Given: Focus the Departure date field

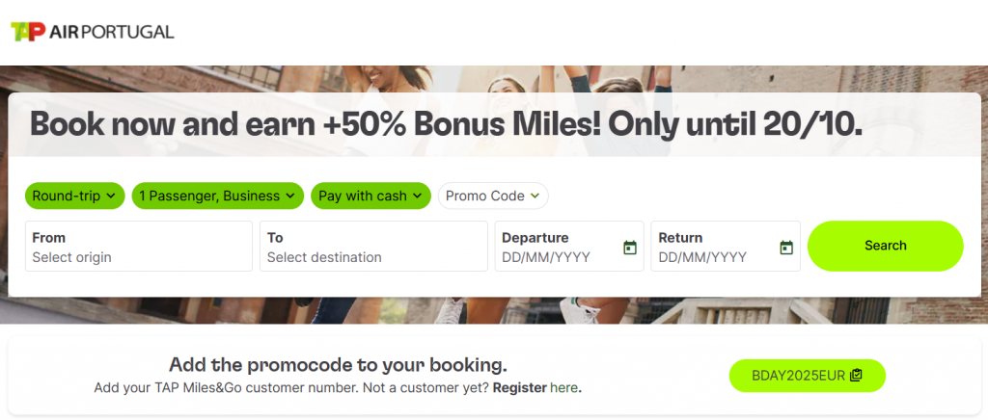Looking at the screenshot, I should [558, 247].
